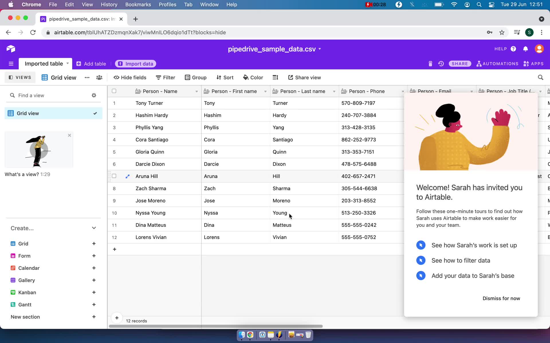
Task: Click the add record button in footer
Action: click(117, 318)
